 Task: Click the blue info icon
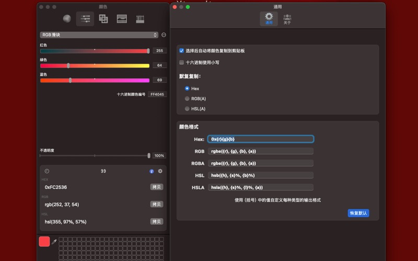coord(152,171)
